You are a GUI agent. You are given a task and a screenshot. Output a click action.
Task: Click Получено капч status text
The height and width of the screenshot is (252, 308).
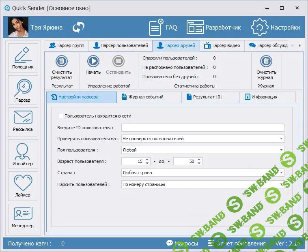[x=30, y=243]
